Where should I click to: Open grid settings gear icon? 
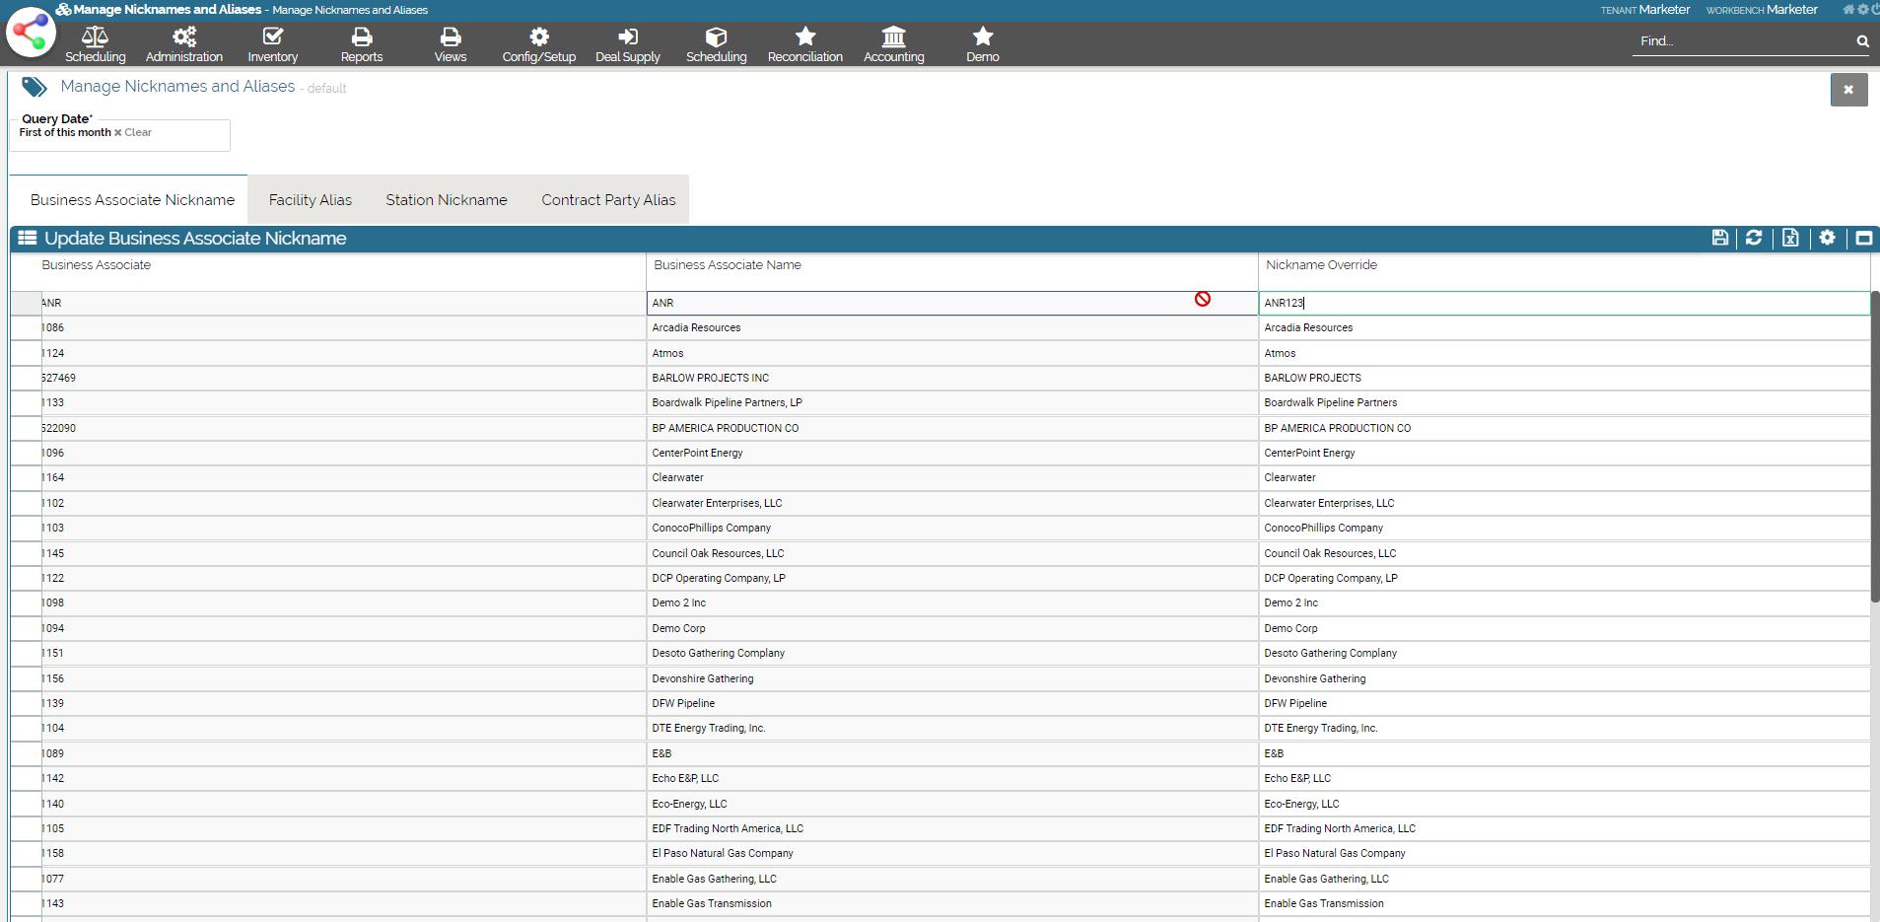click(1827, 238)
